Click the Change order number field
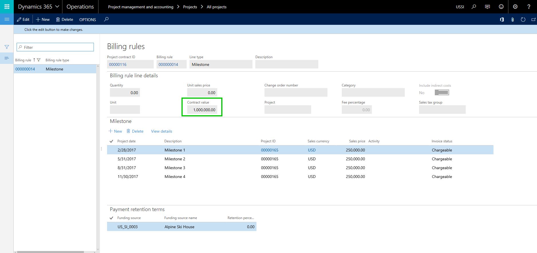Image resolution: width=537 pixels, height=253 pixels. pyautogui.click(x=296, y=92)
